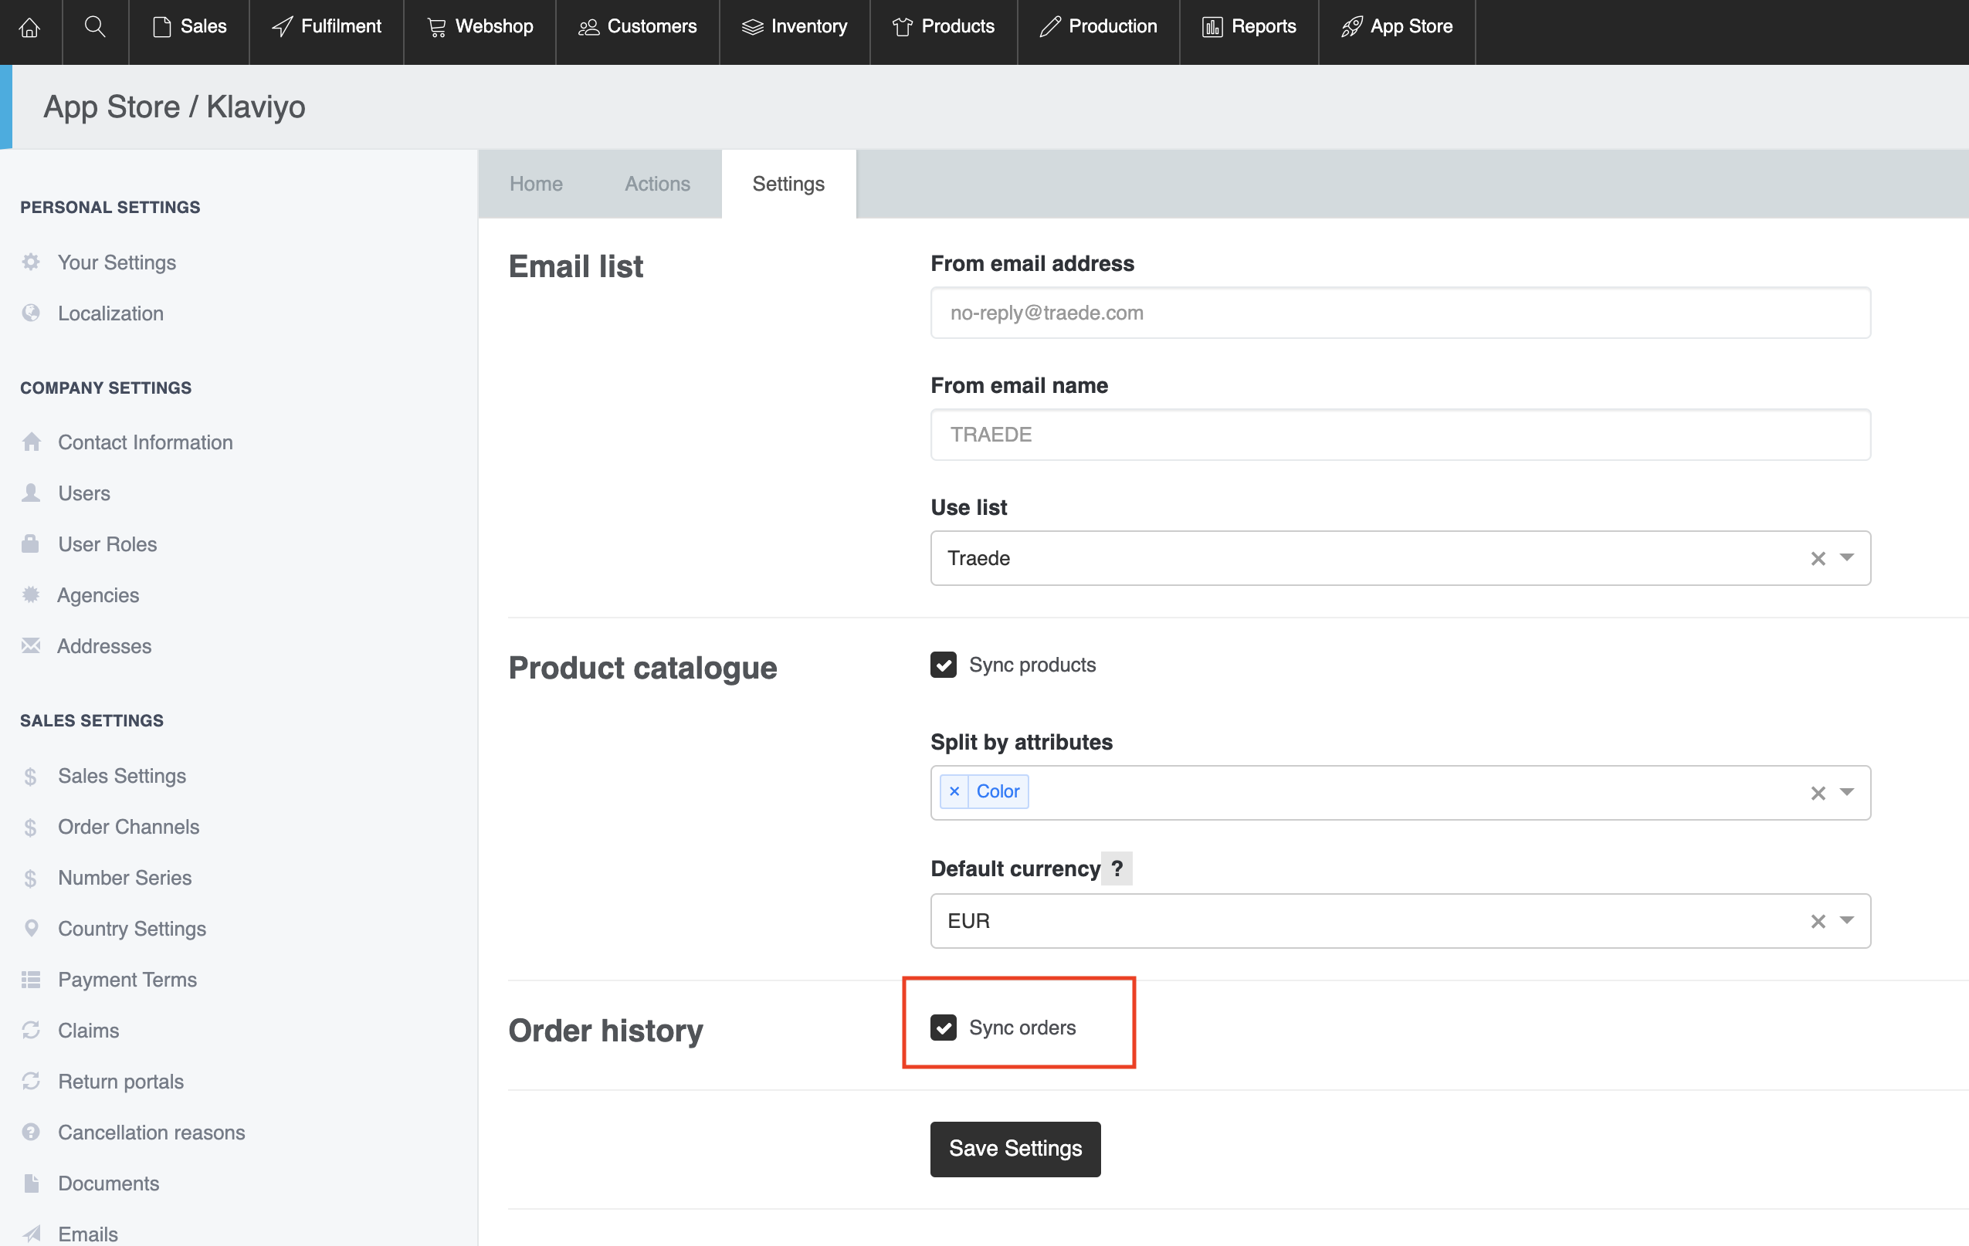Open Order Channels in sidebar

(128, 827)
